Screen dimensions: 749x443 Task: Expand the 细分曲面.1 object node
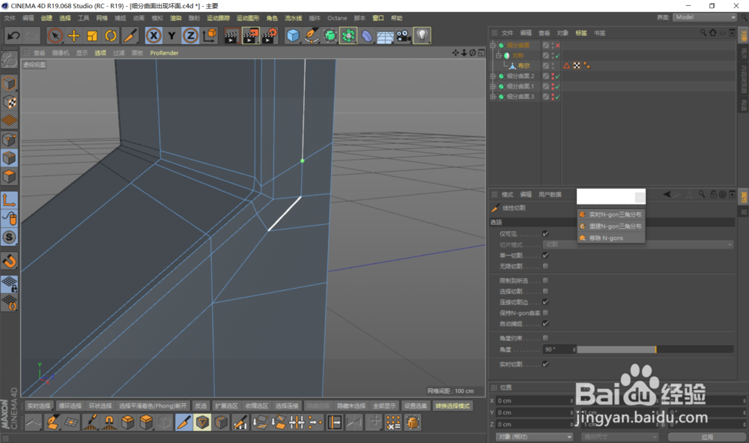494,86
